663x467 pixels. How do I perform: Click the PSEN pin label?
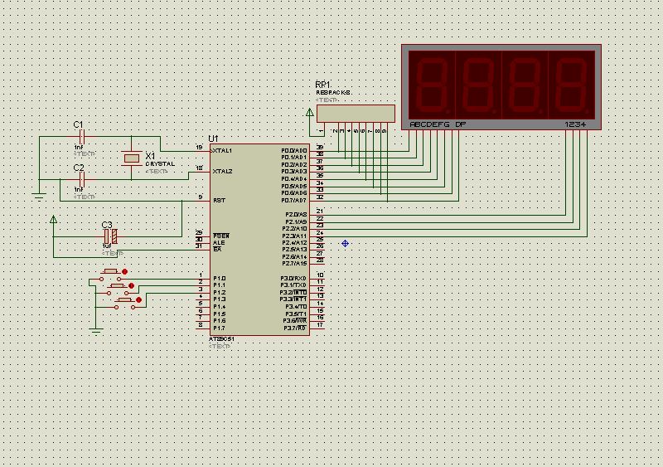[221, 236]
